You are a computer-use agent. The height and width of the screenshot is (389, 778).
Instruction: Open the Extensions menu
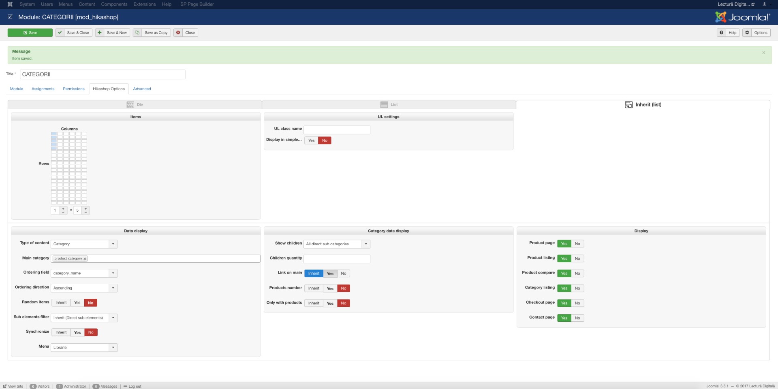(x=145, y=4)
